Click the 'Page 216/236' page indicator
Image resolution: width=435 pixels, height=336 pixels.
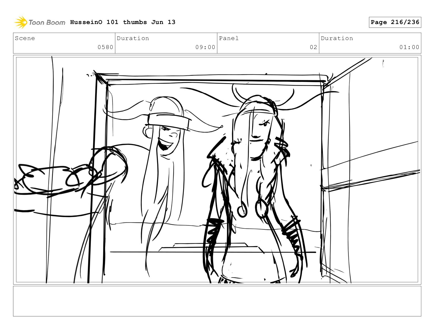click(x=395, y=22)
